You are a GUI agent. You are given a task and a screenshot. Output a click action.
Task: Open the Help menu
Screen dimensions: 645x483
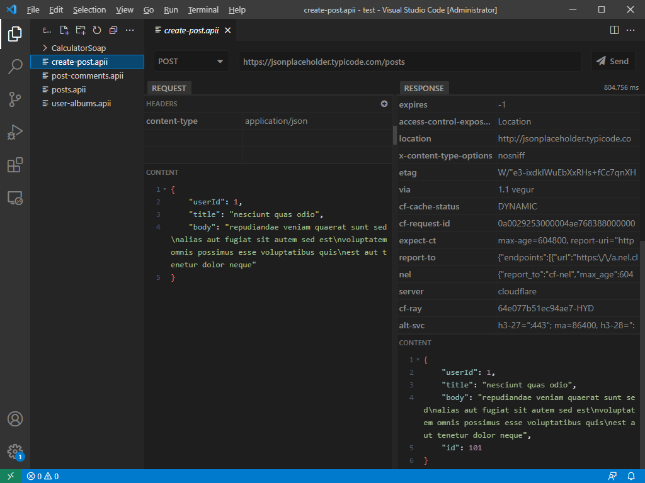point(237,10)
